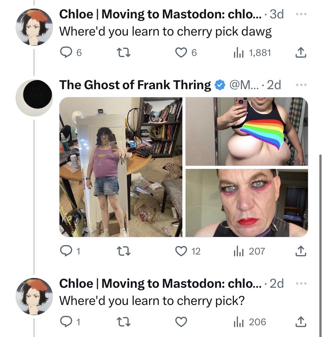The image size is (324, 337).
Task: Like the tweet with 6 likes
Action: click(x=186, y=53)
